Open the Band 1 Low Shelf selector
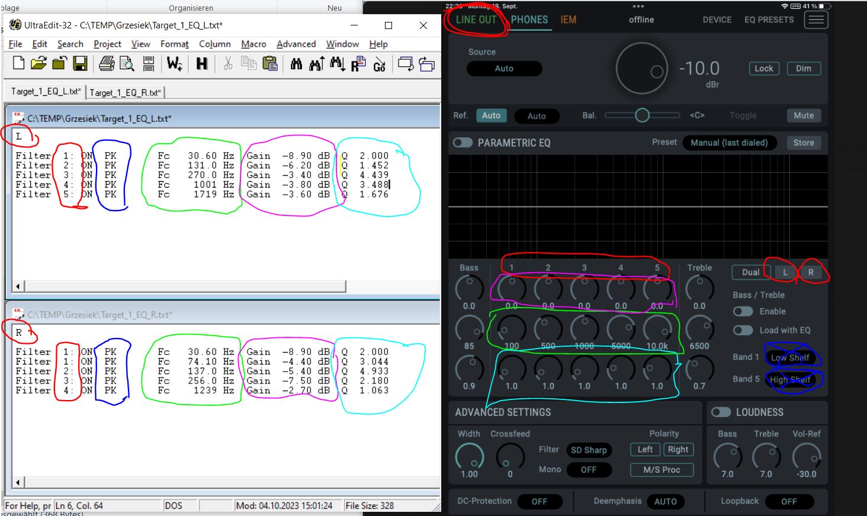 pos(790,357)
